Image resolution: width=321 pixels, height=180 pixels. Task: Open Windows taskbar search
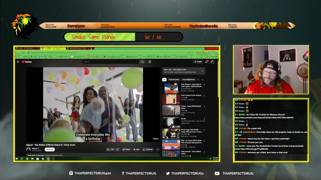[x=22, y=159]
